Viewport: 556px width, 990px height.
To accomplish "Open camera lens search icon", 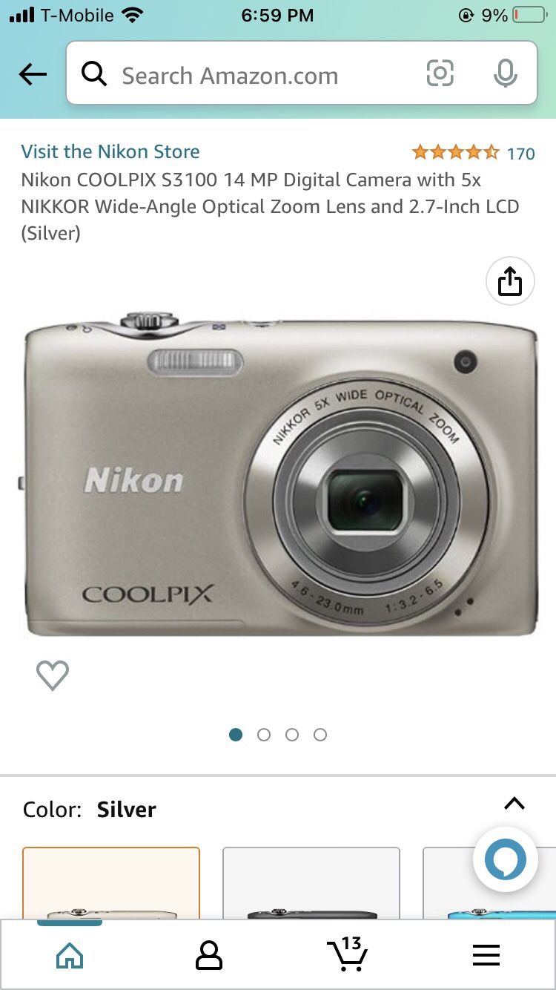I will [440, 73].
